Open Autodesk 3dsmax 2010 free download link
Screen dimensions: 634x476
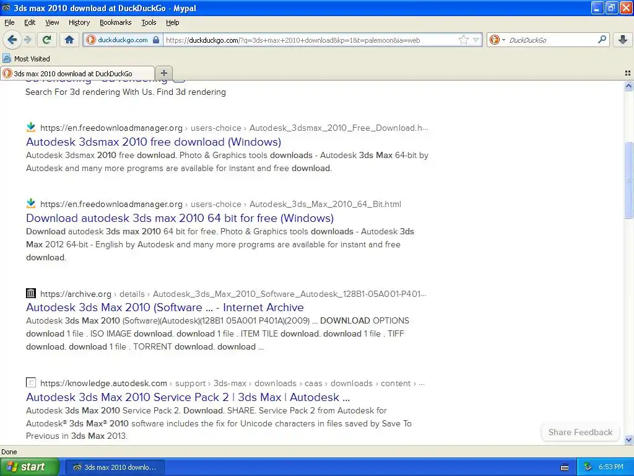click(154, 142)
